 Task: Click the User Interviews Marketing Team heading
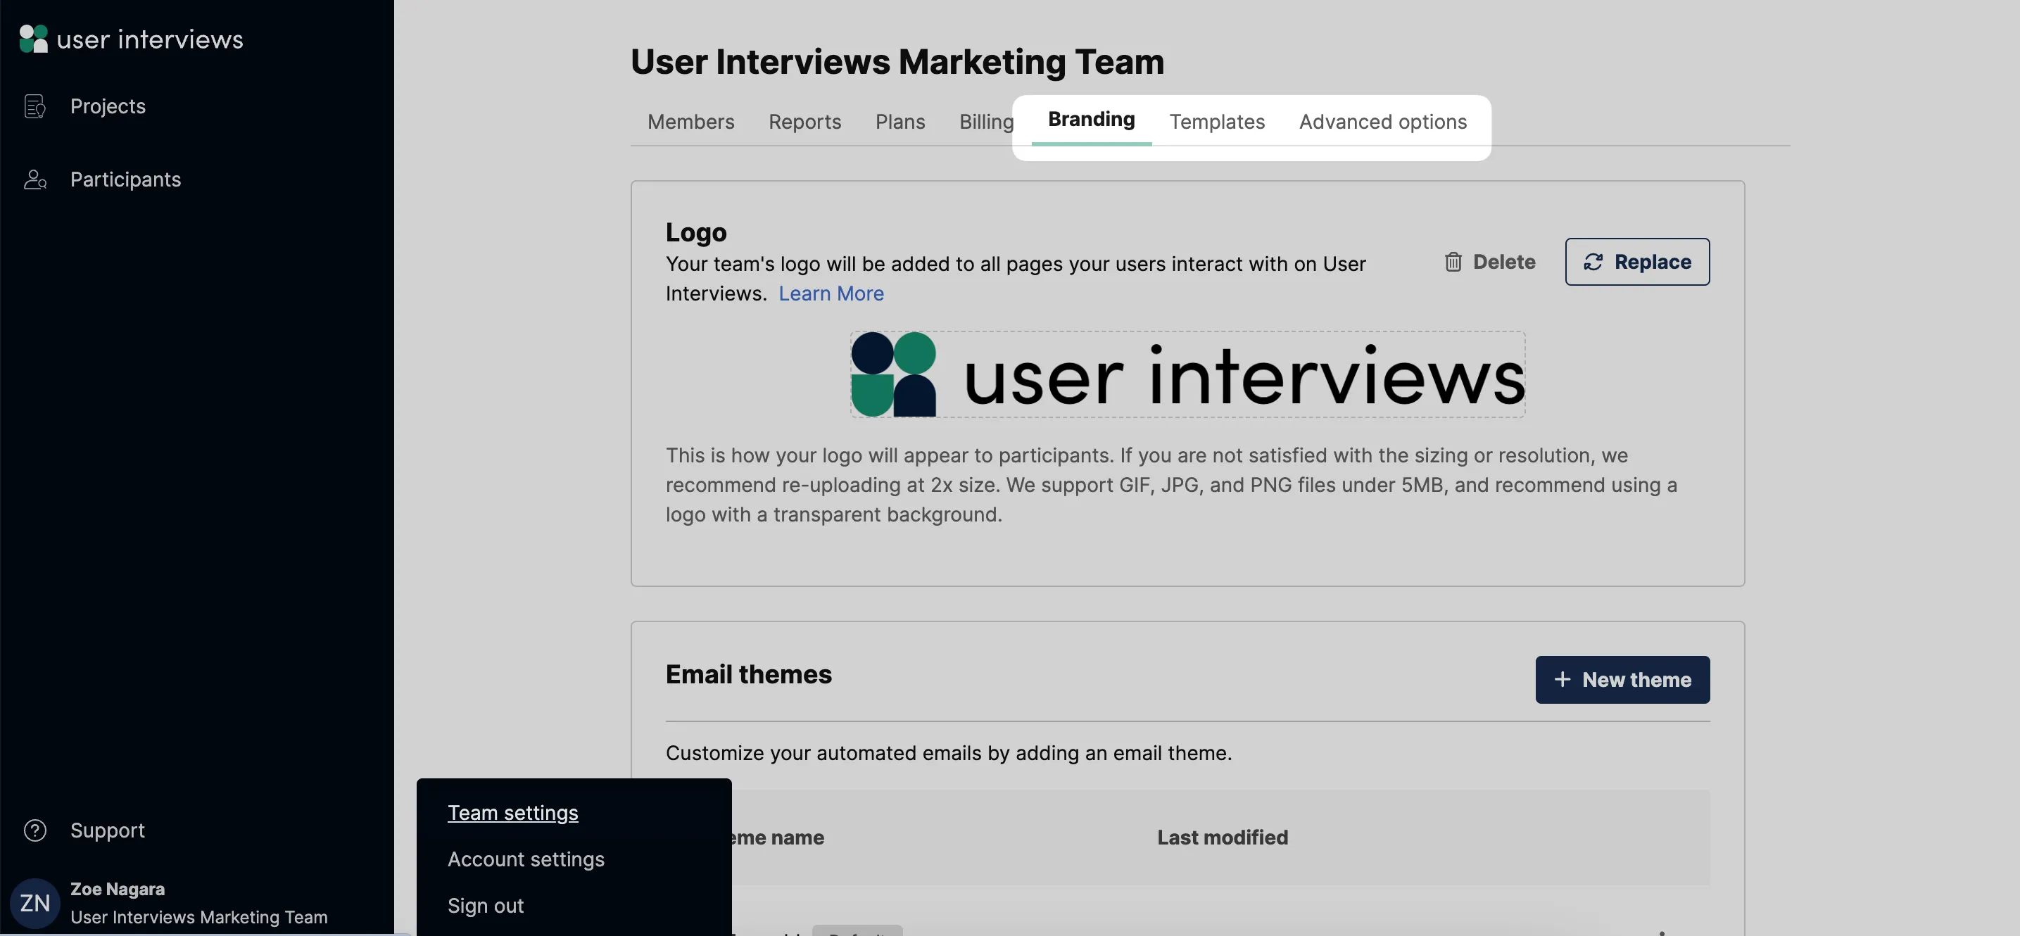click(897, 62)
